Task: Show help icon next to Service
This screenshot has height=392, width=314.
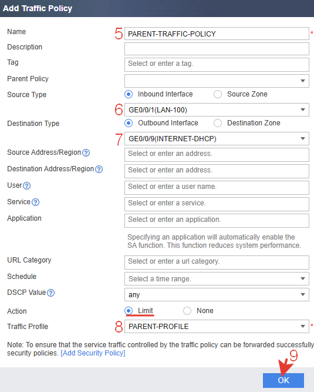Action: click(36, 202)
